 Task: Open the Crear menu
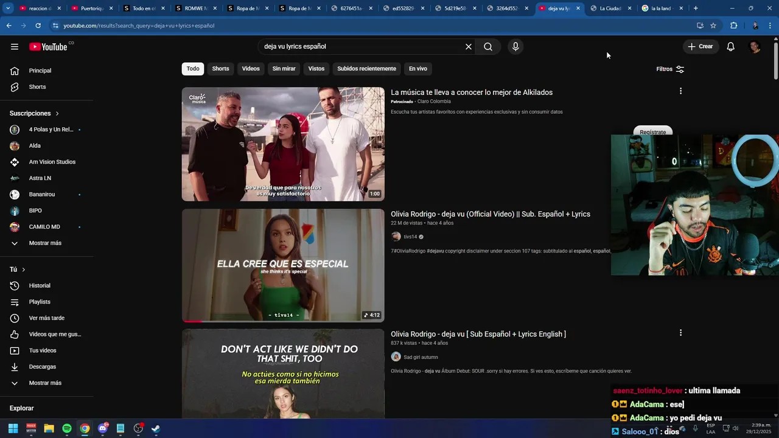pyautogui.click(x=700, y=47)
